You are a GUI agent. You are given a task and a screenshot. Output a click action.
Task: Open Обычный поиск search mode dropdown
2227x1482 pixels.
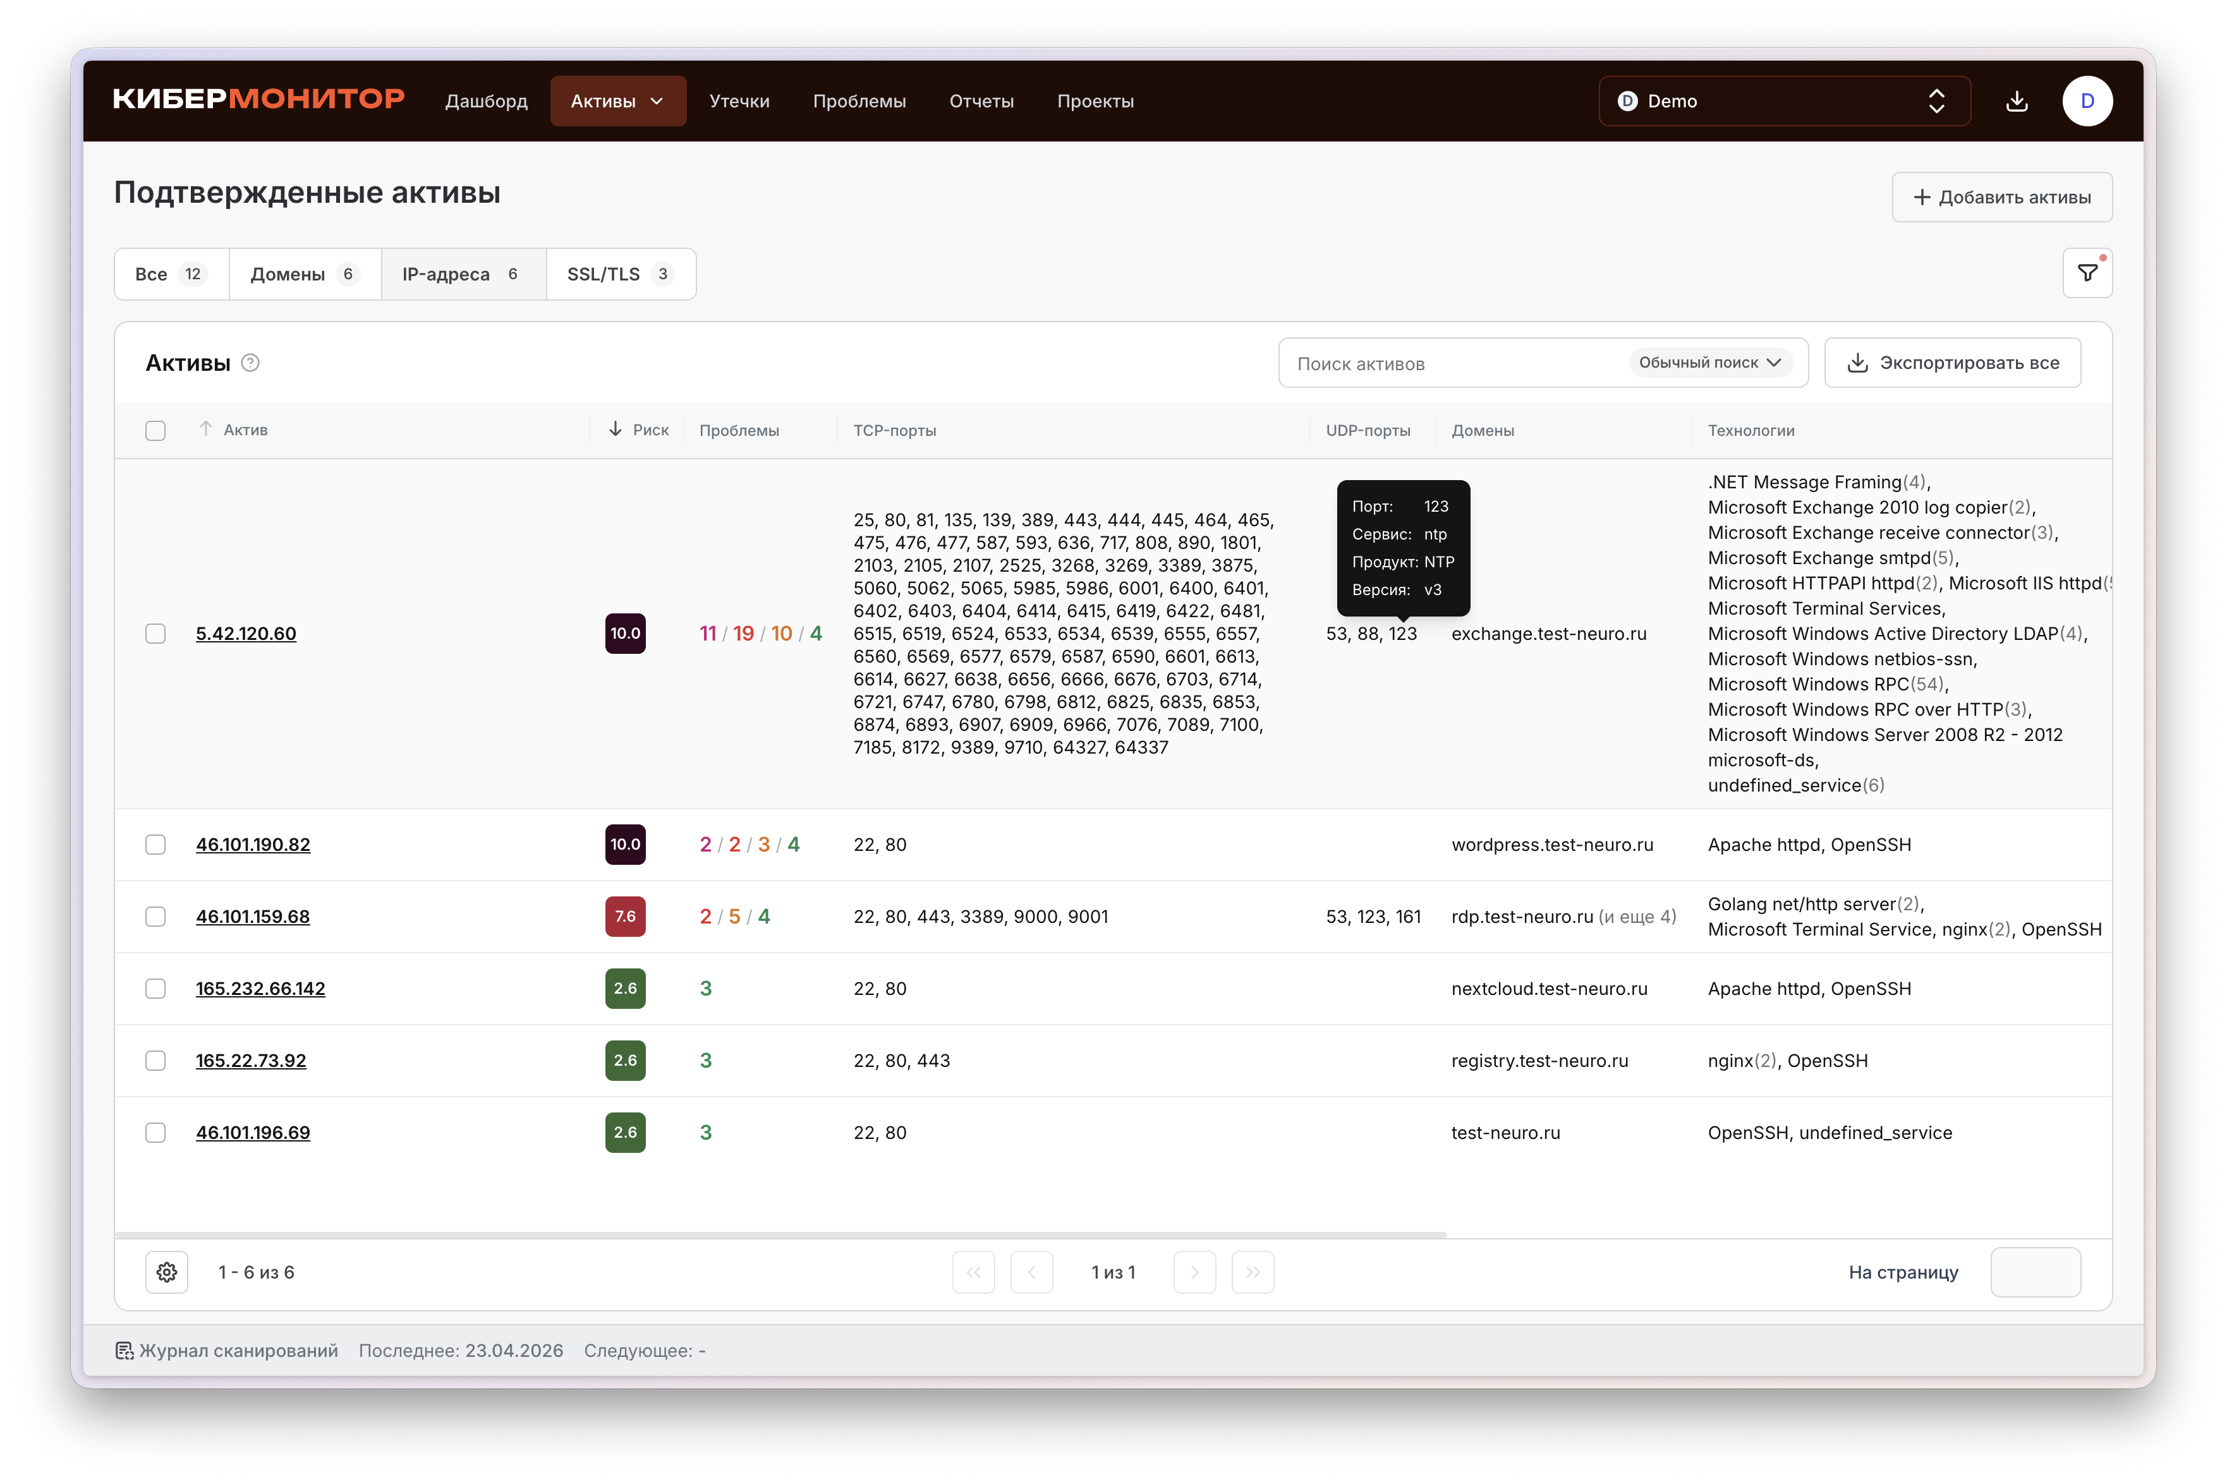coord(1709,363)
